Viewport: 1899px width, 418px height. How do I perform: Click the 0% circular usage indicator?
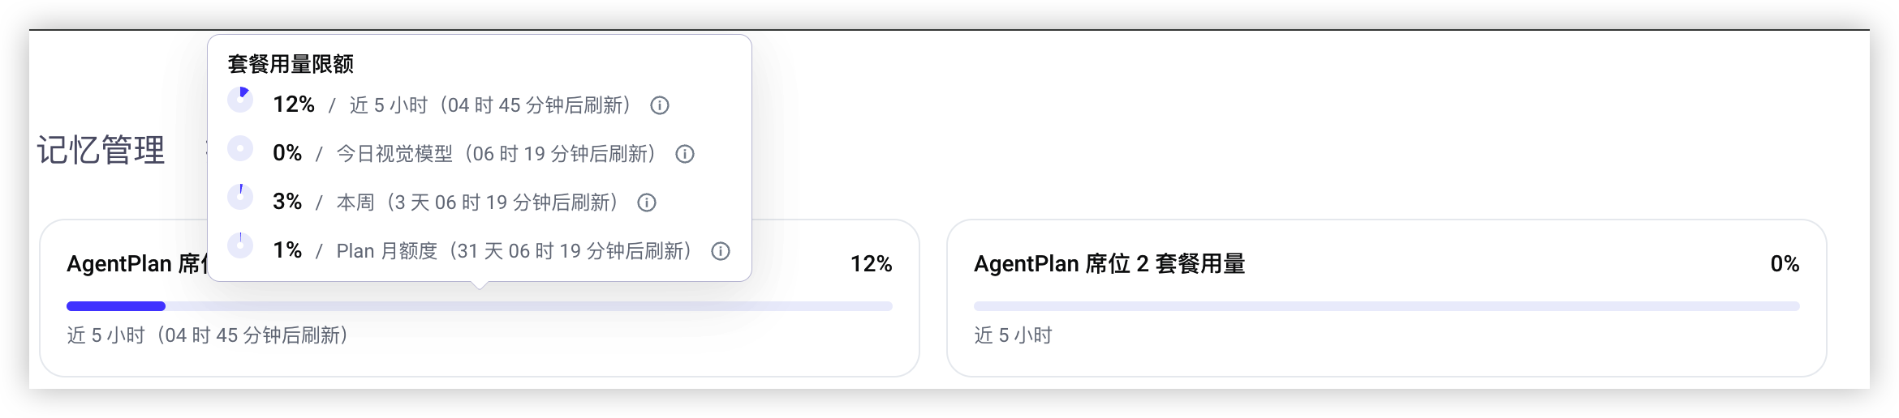pyautogui.click(x=240, y=148)
